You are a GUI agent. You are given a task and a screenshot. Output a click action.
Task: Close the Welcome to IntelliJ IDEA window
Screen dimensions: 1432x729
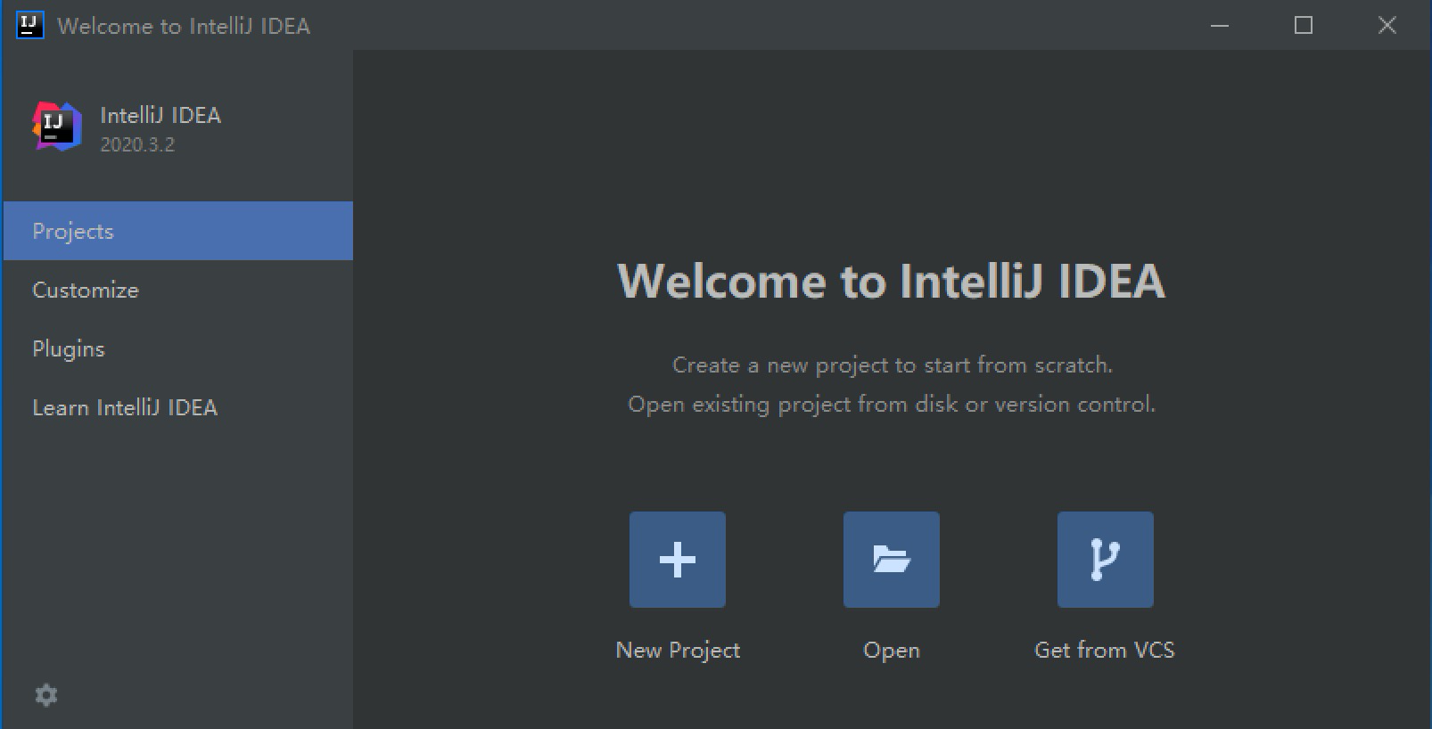tap(1387, 25)
